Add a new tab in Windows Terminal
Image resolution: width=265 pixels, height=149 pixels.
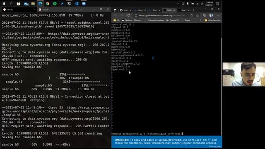click(x=76, y=10)
